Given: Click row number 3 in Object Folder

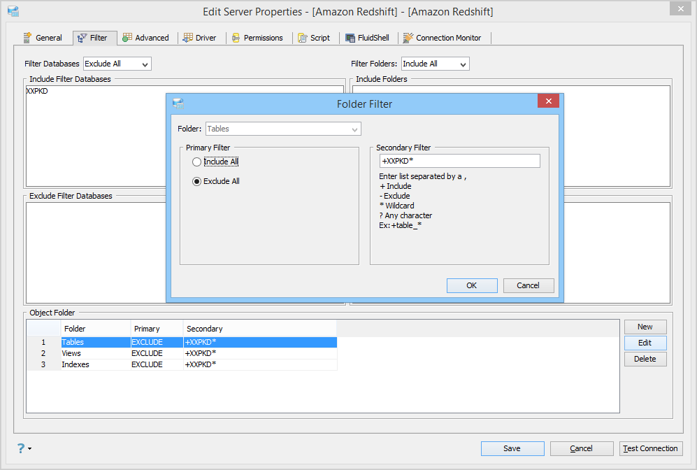Looking at the screenshot, I should 43,364.
